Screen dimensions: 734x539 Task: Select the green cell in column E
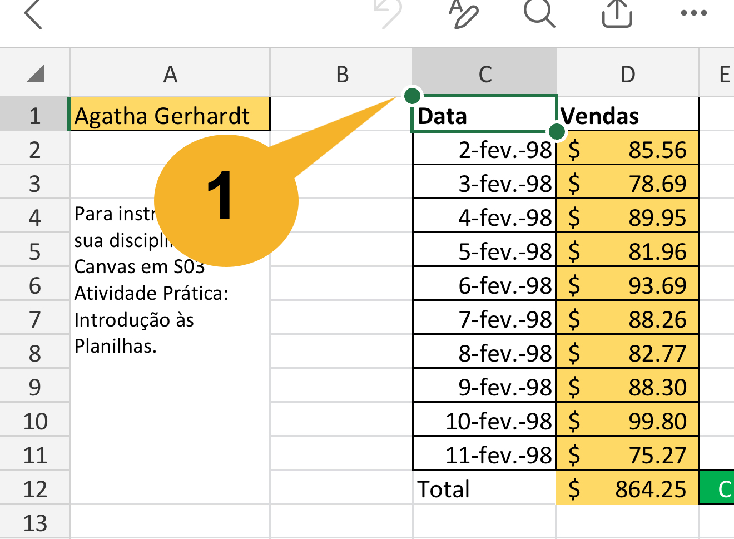pyautogui.click(x=717, y=488)
